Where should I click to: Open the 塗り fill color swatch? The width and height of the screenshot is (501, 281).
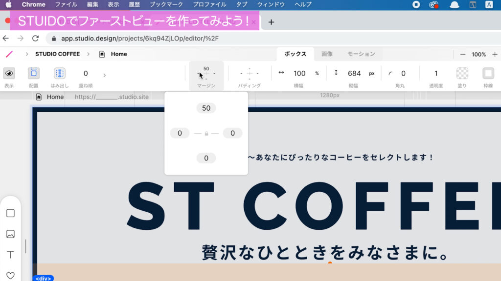point(462,73)
